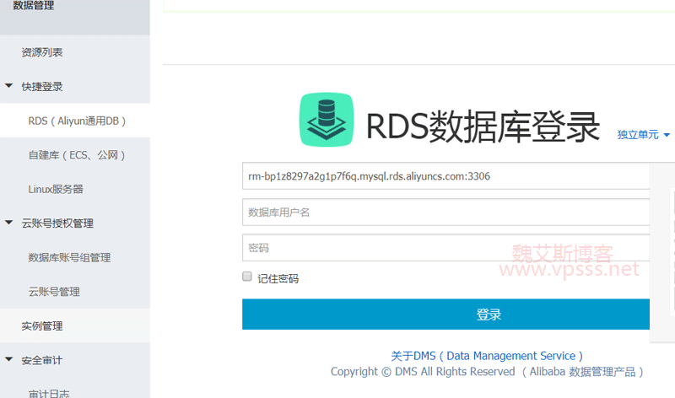This screenshot has width=675, height=398.
Task: Select RDS (Aliyun通用DB) menu item
Action: 77,121
